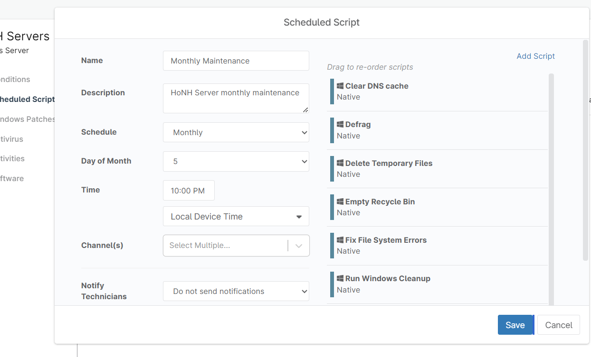Save the scheduled script
This screenshot has width=591, height=357.
pyautogui.click(x=515, y=325)
